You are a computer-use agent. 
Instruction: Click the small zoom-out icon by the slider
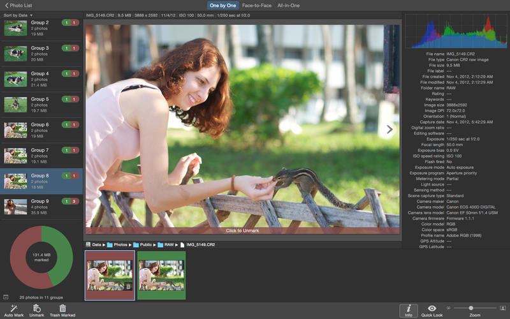pyautogui.click(x=448, y=308)
